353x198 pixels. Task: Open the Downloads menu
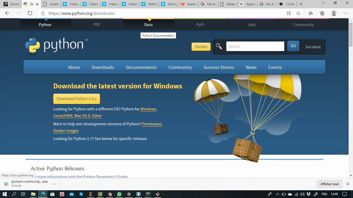(103, 67)
